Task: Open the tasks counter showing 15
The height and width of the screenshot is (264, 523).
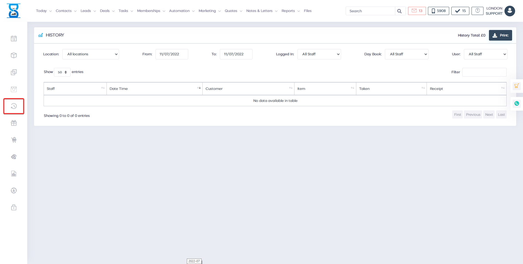Action: point(460,11)
